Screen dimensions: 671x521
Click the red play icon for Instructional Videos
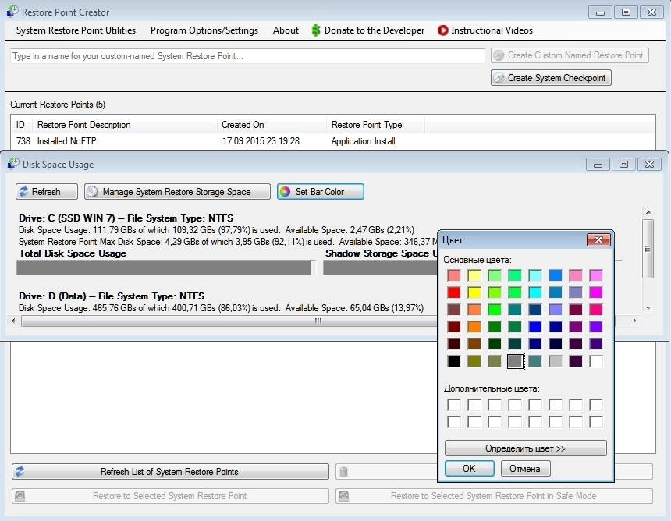[442, 30]
